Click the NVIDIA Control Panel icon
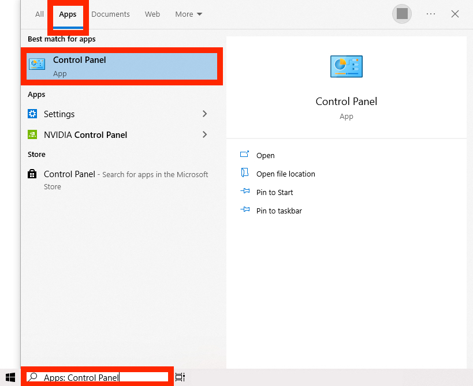This screenshot has width=473, height=386. (32, 134)
